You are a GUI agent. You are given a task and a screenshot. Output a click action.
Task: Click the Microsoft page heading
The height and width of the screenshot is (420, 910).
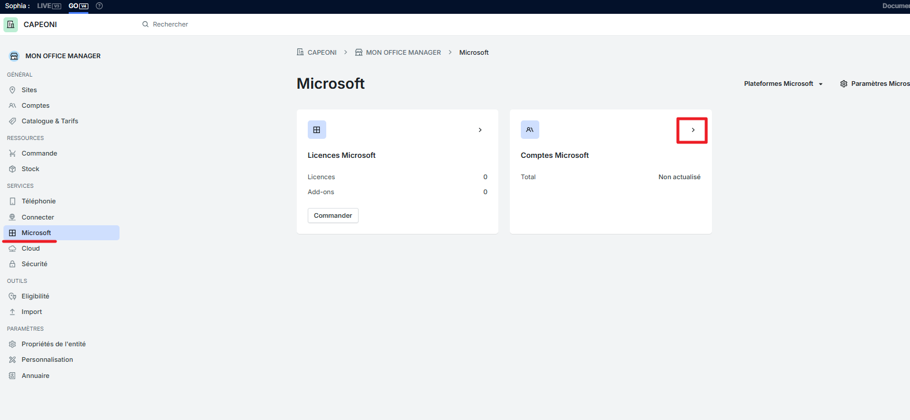331,84
